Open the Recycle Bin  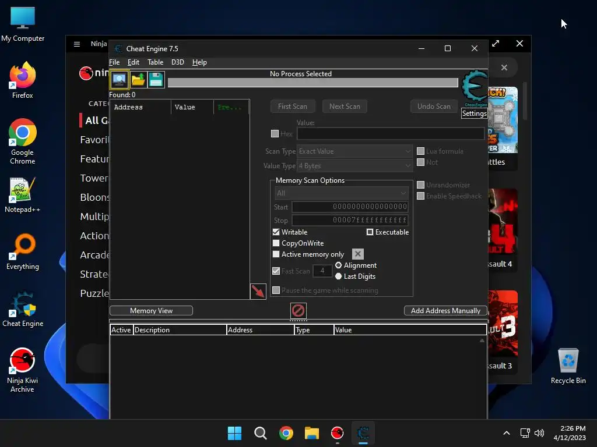point(568,366)
